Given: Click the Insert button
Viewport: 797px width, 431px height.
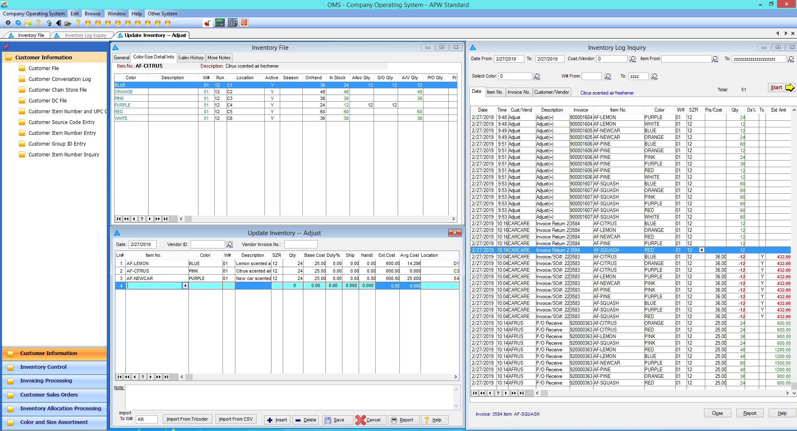Looking at the screenshot, I should [x=277, y=420].
